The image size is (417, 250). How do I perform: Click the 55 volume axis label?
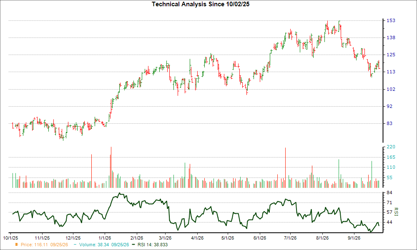[x=389, y=178]
